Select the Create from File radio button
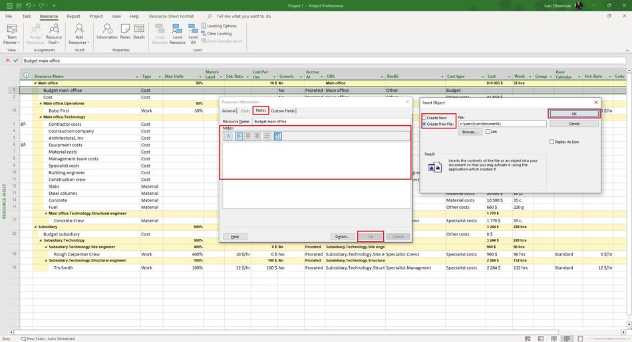The height and width of the screenshot is (342, 632). point(424,124)
